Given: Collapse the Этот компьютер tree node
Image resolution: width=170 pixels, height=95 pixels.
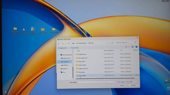Looking at the screenshot, I should (x=58, y=55).
